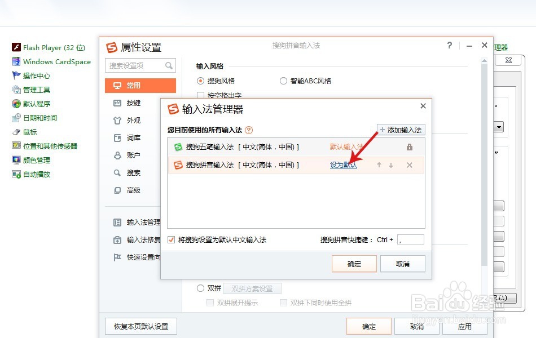Remove 搜狗拼音输入法 with the X icon
The image size is (536, 338).
click(410, 165)
